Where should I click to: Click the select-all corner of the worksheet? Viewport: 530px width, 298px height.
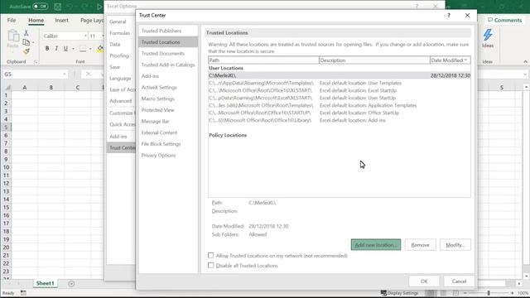tap(7, 88)
